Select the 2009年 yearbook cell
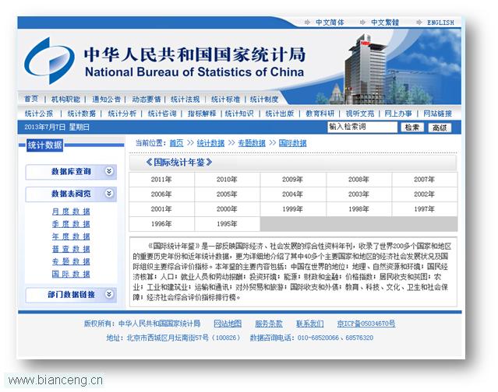This screenshot has width=498, height=392. pyautogui.click(x=293, y=180)
